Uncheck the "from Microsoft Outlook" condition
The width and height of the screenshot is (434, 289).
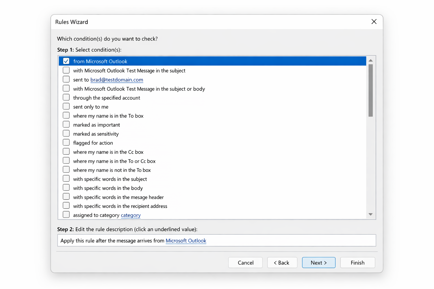(x=66, y=61)
